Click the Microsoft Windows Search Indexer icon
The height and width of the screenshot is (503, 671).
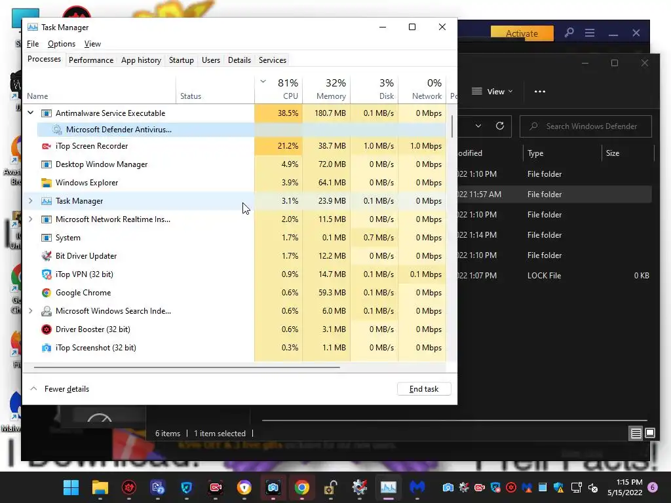click(x=47, y=311)
